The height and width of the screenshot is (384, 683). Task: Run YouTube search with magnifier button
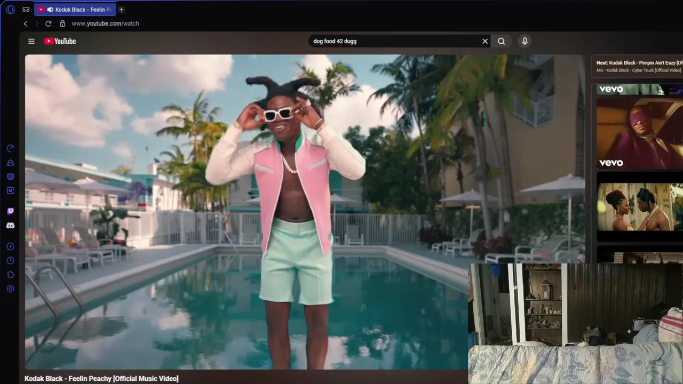click(502, 41)
